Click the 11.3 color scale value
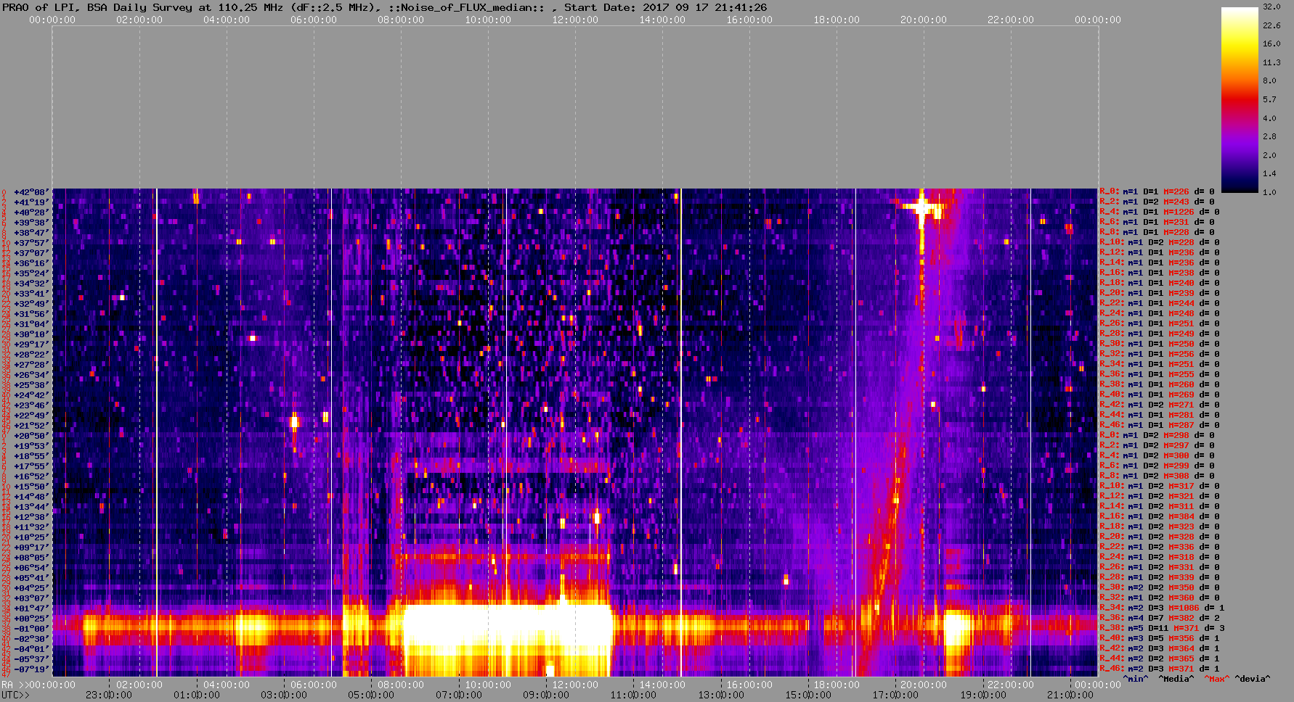1294x702 pixels. 1271,62
